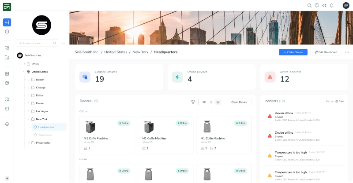Select the EMEA folder in tree
This screenshot has width=353, height=183.
[x=33, y=64]
